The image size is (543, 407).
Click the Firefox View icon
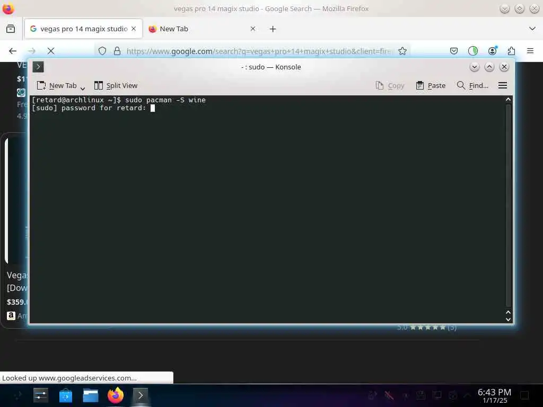point(11,29)
